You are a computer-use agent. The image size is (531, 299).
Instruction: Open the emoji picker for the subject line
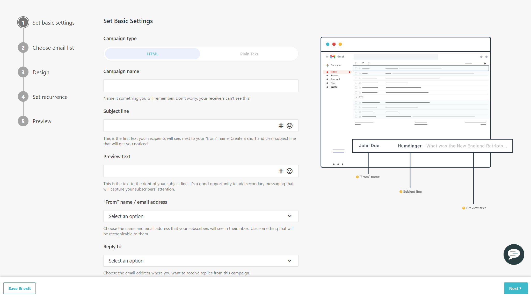coord(289,126)
